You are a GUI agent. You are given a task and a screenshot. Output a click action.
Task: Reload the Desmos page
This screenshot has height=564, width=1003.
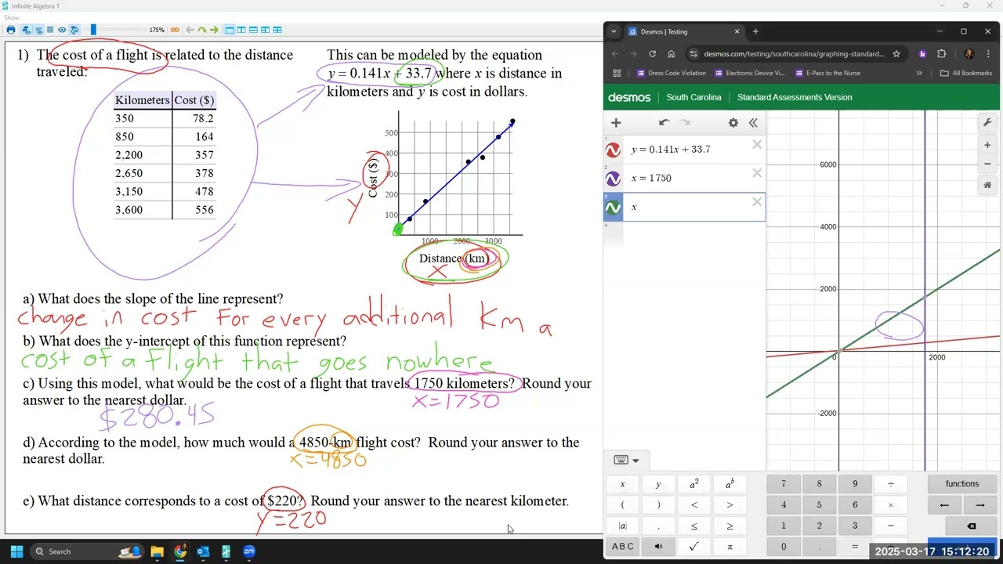(652, 54)
